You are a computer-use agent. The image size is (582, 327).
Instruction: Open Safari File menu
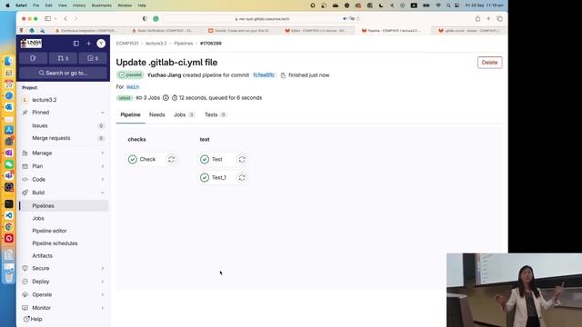[x=35, y=5]
